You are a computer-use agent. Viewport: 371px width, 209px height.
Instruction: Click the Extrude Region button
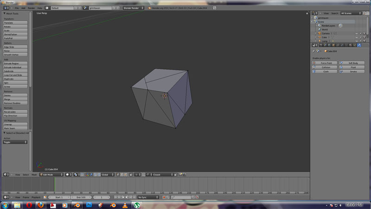click(x=15, y=64)
